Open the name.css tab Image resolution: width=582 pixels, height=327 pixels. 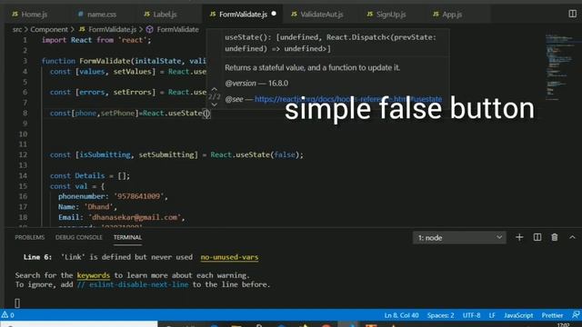[x=97, y=15]
